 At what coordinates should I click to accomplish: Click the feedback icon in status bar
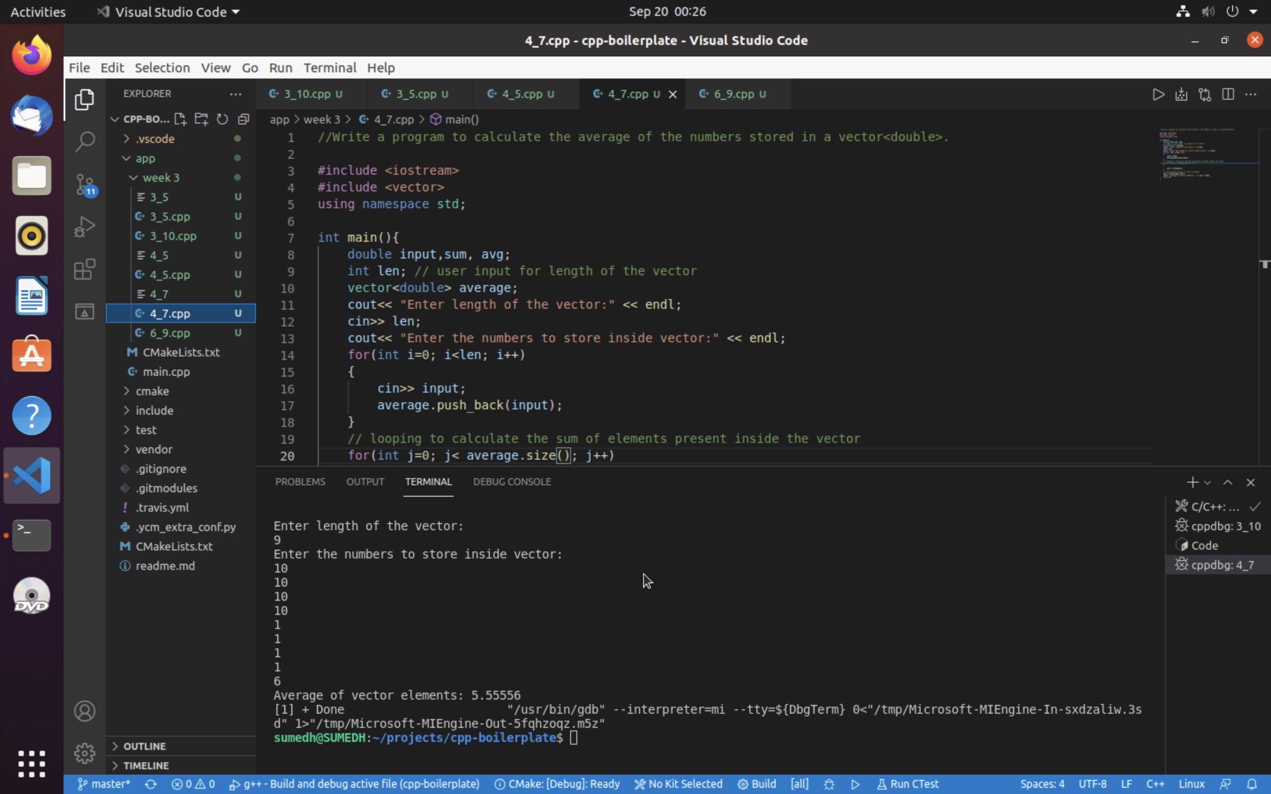1226,784
